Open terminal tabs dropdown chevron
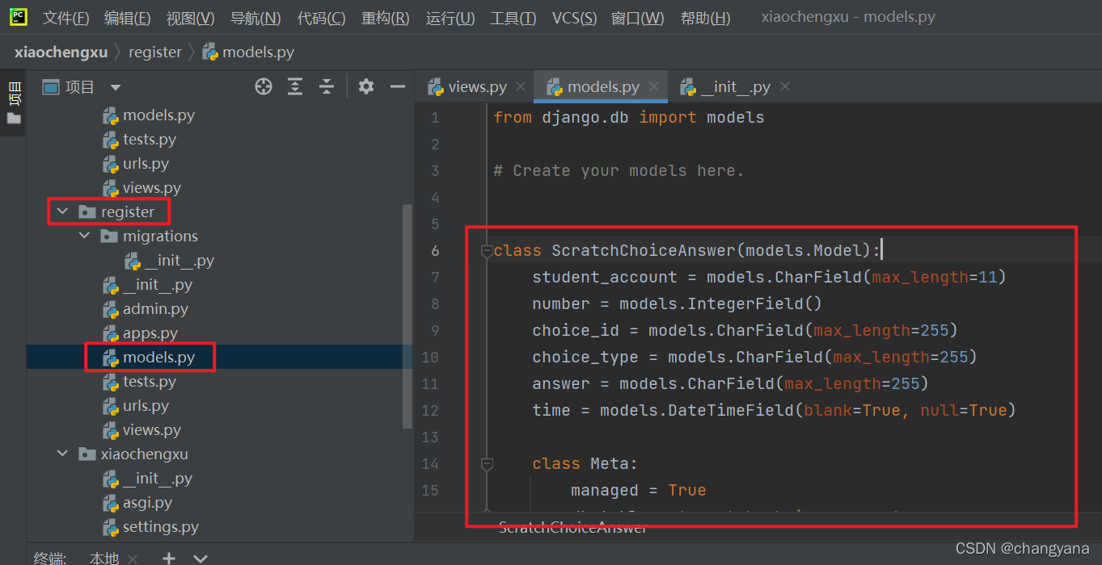The image size is (1102, 565). 200,559
